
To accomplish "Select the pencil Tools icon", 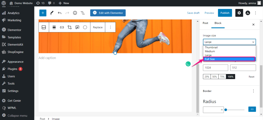I will [52, 13].
